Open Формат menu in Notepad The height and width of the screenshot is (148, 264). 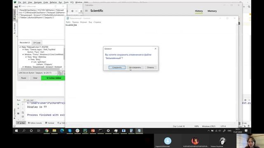tap(83, 22)
